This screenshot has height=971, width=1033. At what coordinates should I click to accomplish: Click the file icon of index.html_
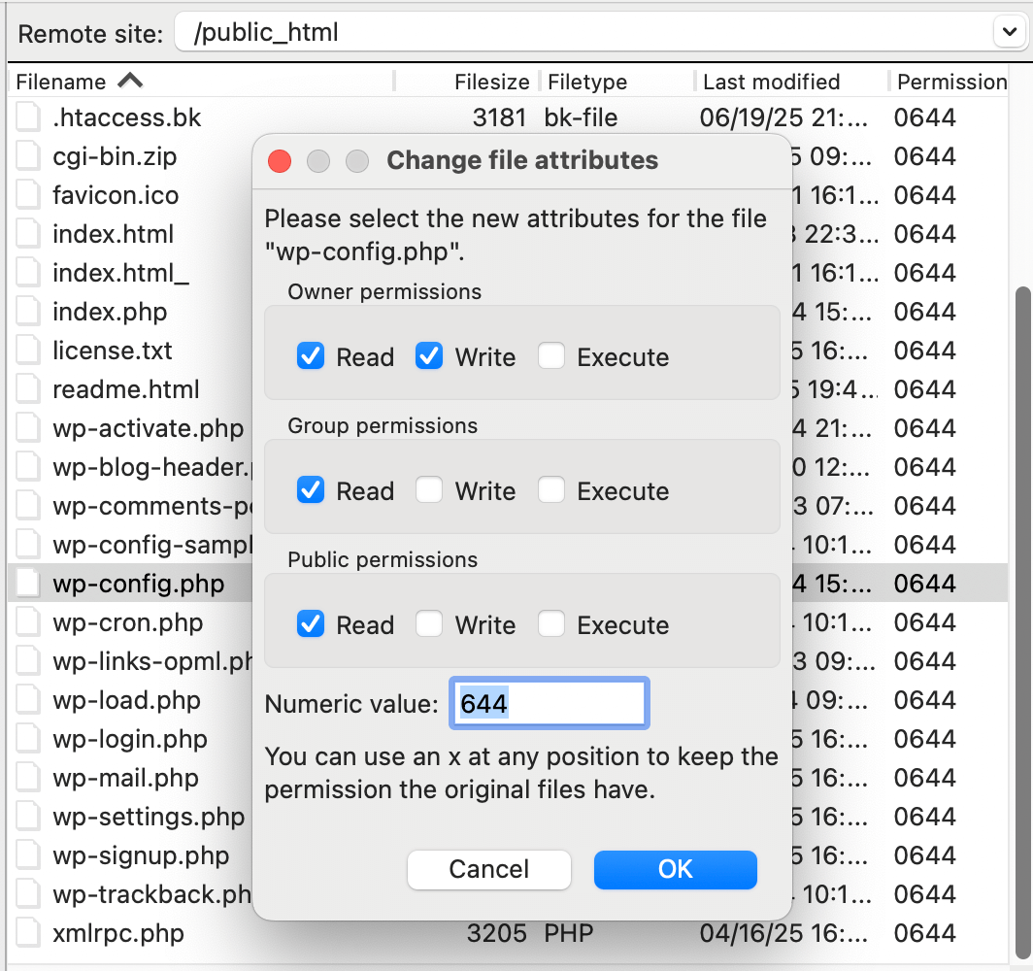pos(28,273)
